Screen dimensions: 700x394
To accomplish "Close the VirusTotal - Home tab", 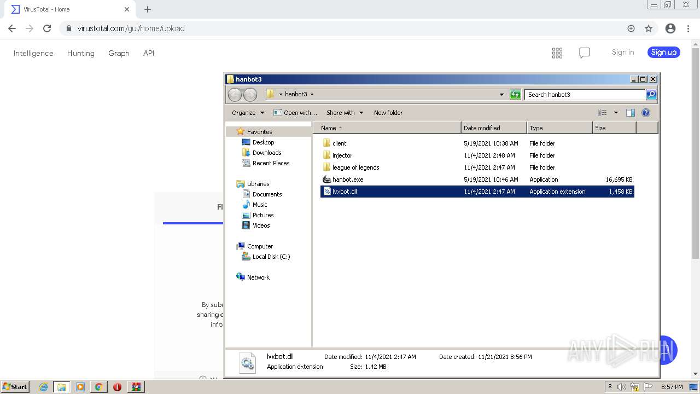I will (x=127, y=9).
